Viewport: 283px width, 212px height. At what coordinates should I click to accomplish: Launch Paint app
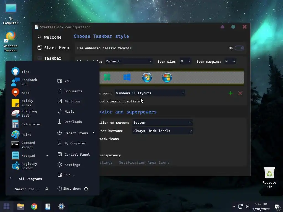pyautogui.click(x=21, y=135)
